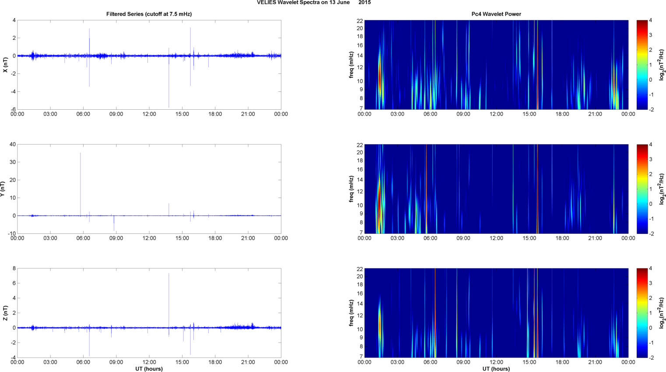This screenshot has height=372, width=666.
Task: Click the Y (nT) y-axis label
Action: click(x=2, y=189)
